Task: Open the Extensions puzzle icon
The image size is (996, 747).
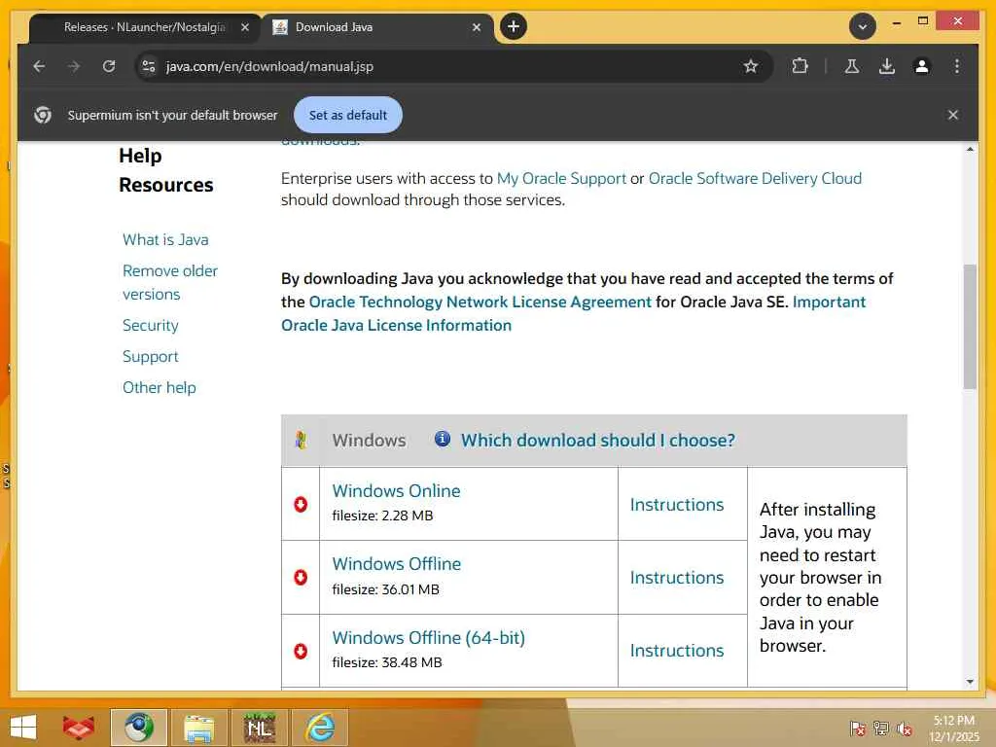Action: (800, 66)
